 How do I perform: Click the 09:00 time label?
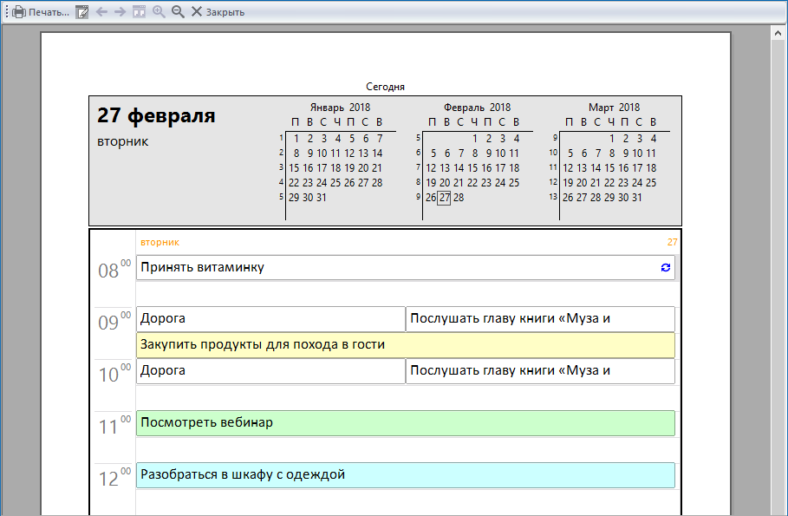click(x=114, y=322)
